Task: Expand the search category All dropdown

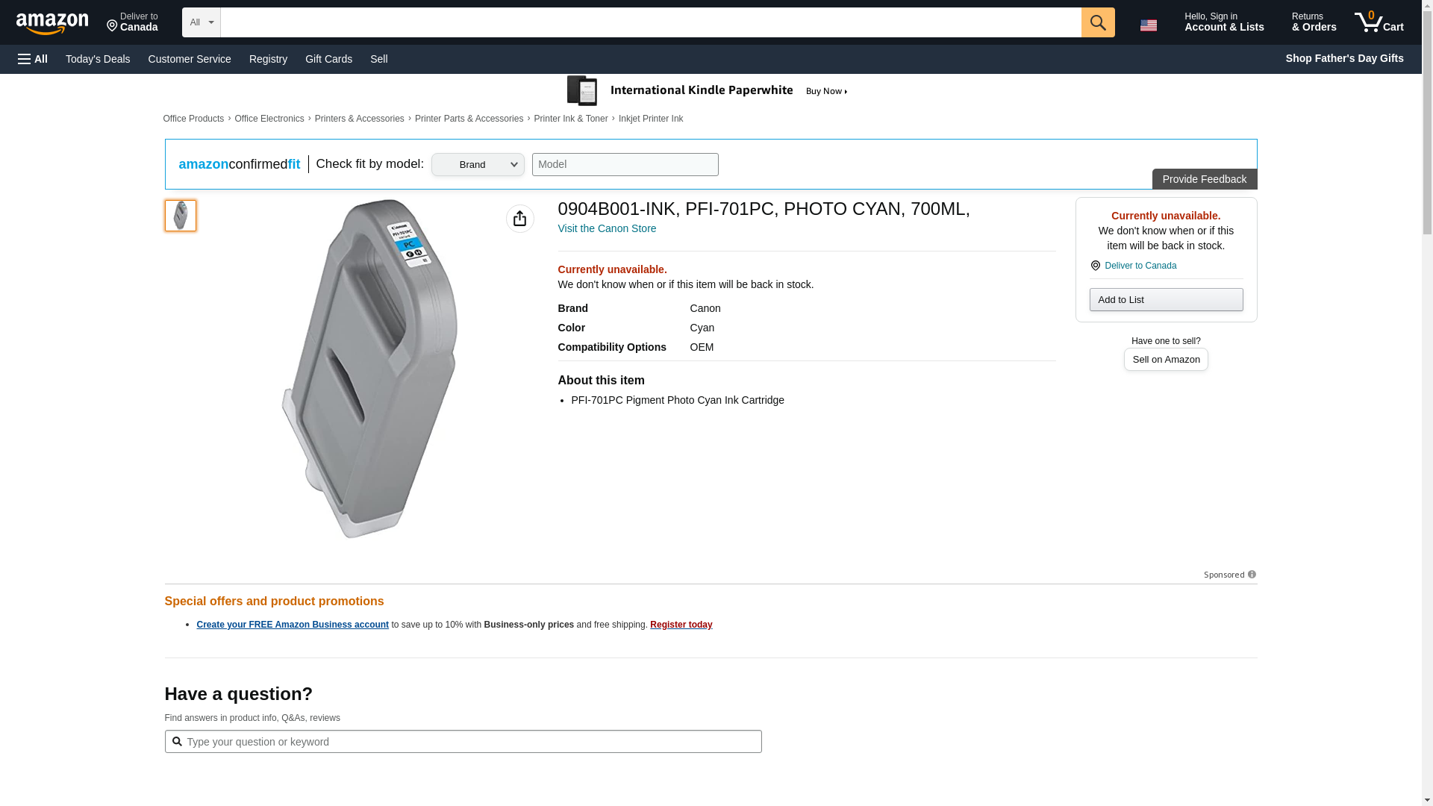Action: [201, 22]
